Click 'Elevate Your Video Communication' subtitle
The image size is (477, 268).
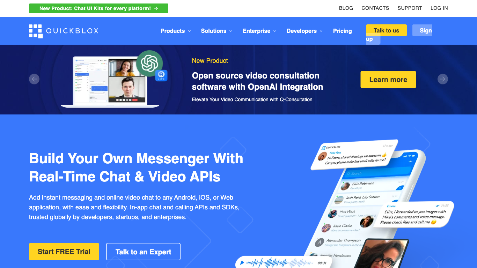[252, 99]
